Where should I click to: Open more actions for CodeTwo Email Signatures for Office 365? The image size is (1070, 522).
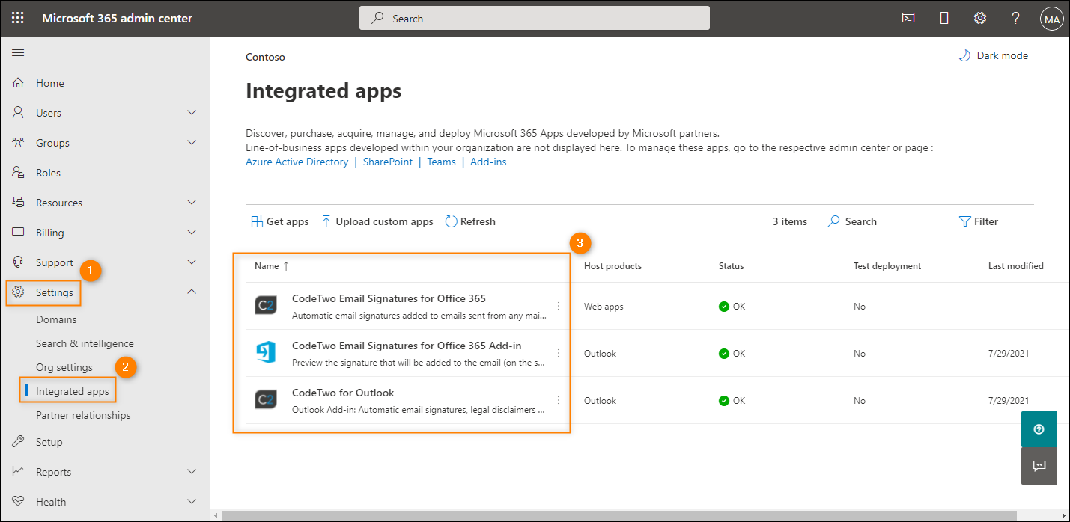pyautogui.click(x=559, y=306)
